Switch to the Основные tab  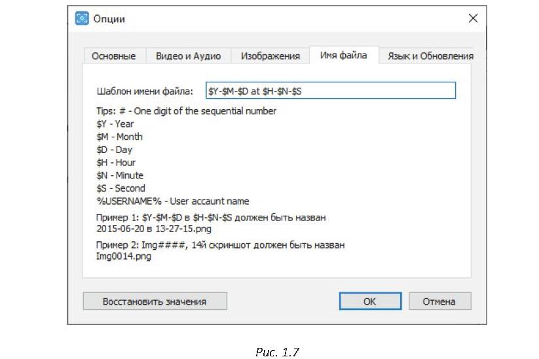114,56
